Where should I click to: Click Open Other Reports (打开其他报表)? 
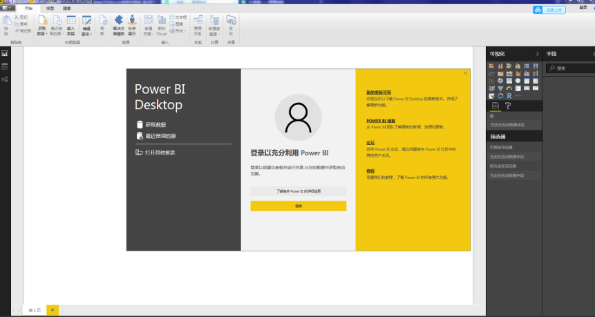pyautogui.click(x=155, y=153)
